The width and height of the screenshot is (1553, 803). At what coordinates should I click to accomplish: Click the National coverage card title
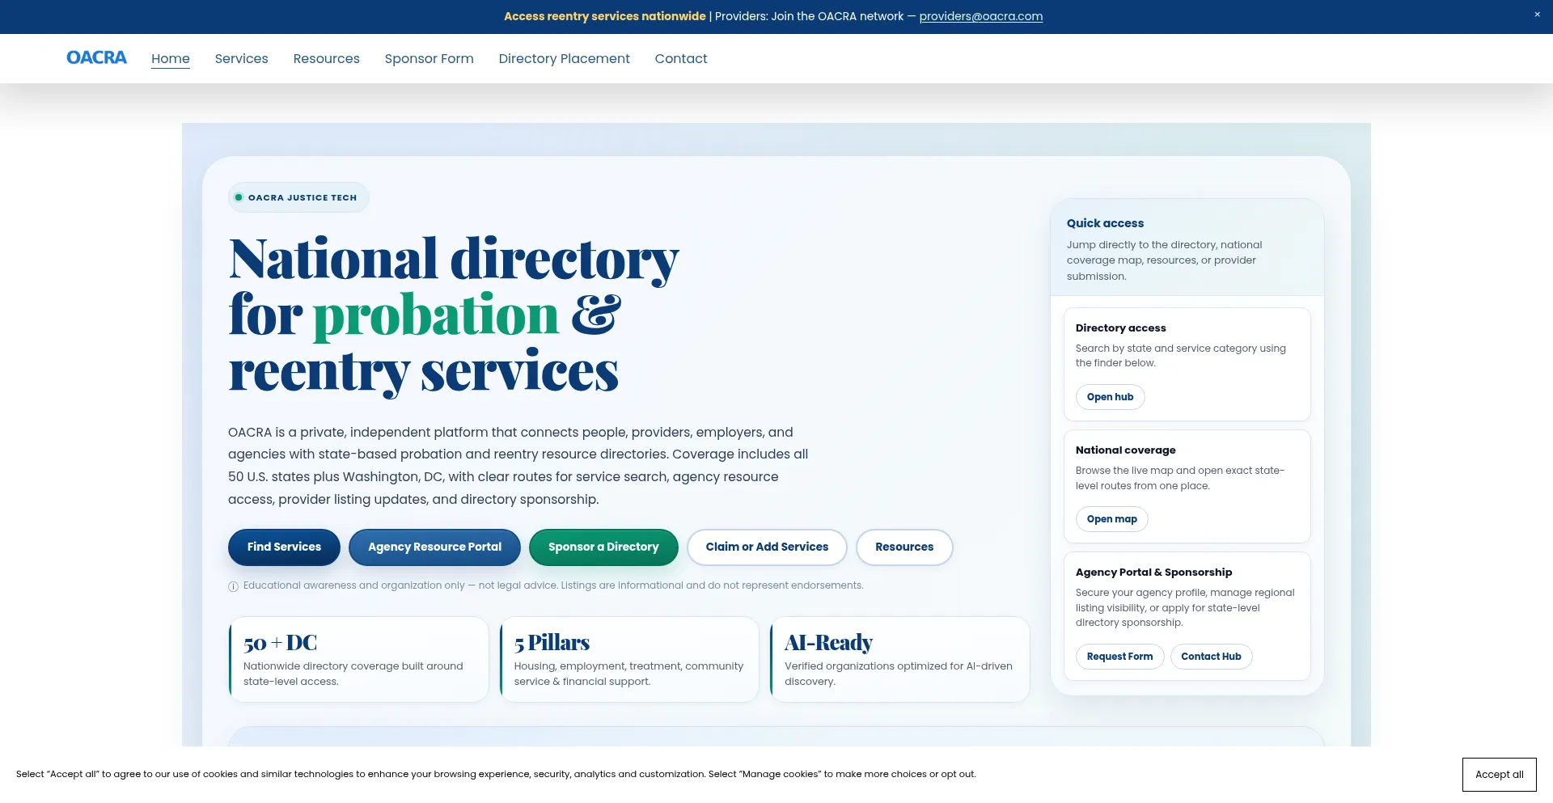1125,450
